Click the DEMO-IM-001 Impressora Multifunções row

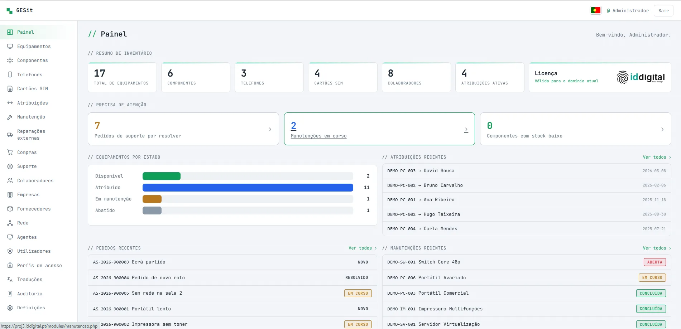click(527, 309)
